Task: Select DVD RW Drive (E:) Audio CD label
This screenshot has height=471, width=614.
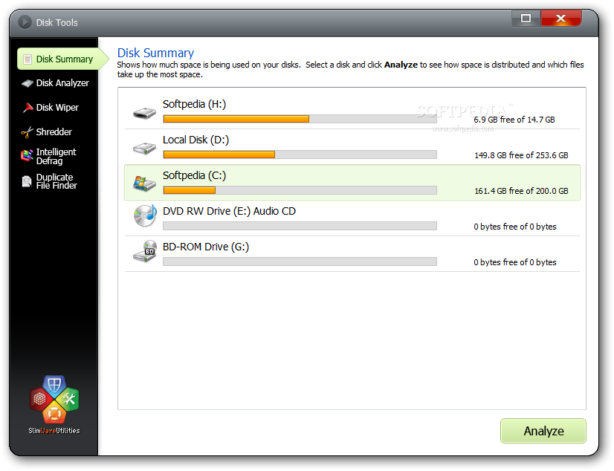Action: tap(229, 211)
